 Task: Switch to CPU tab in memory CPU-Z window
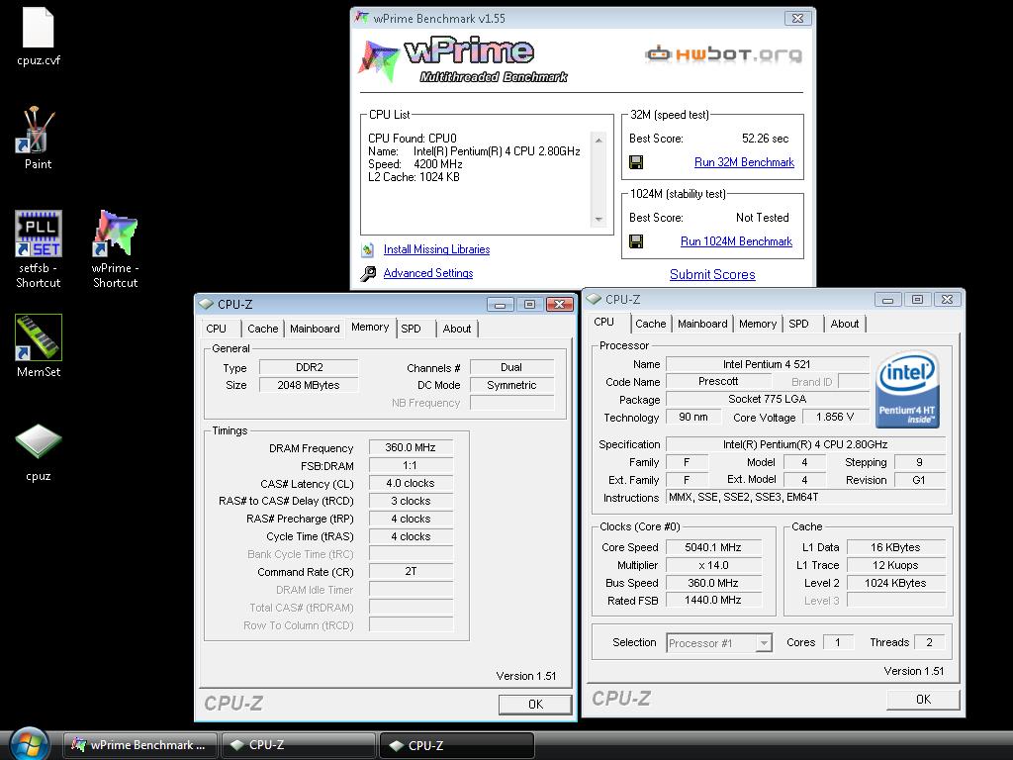tap(217, 329)
